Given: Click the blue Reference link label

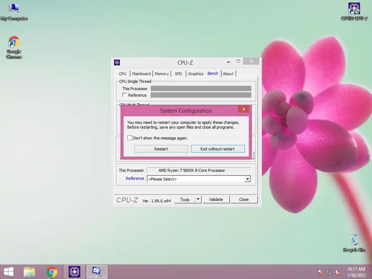Looking at the screenshot, I should 135,178.
